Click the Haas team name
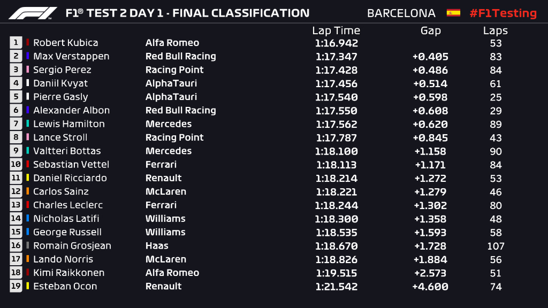The width and height of the screenshot is (548, 308). (x=157, y=245)
